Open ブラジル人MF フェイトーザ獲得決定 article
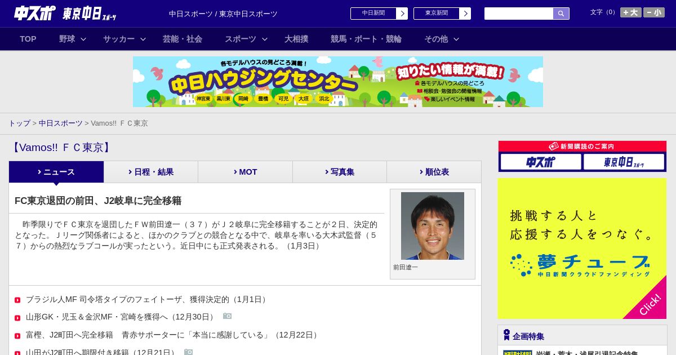 148,299
